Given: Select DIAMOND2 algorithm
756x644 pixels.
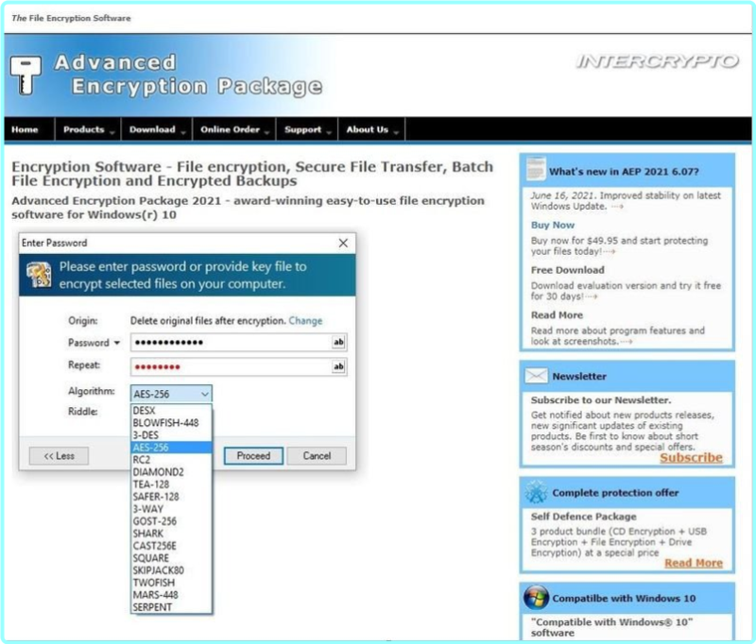Looking at the screenshot, I should [x=171, y=471].
